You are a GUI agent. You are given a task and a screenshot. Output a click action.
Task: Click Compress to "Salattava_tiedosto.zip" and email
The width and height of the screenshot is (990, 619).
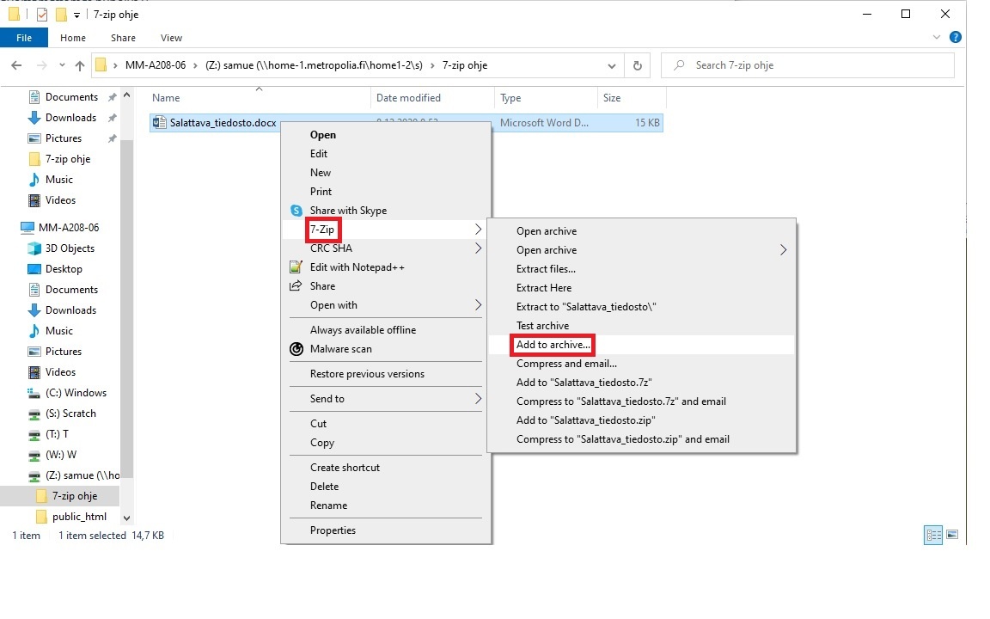tap(622, 439)
